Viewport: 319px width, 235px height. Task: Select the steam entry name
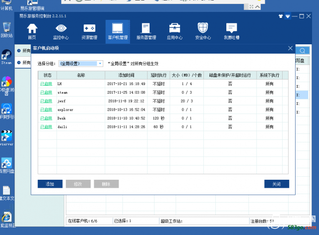click(x=62, y=93)
